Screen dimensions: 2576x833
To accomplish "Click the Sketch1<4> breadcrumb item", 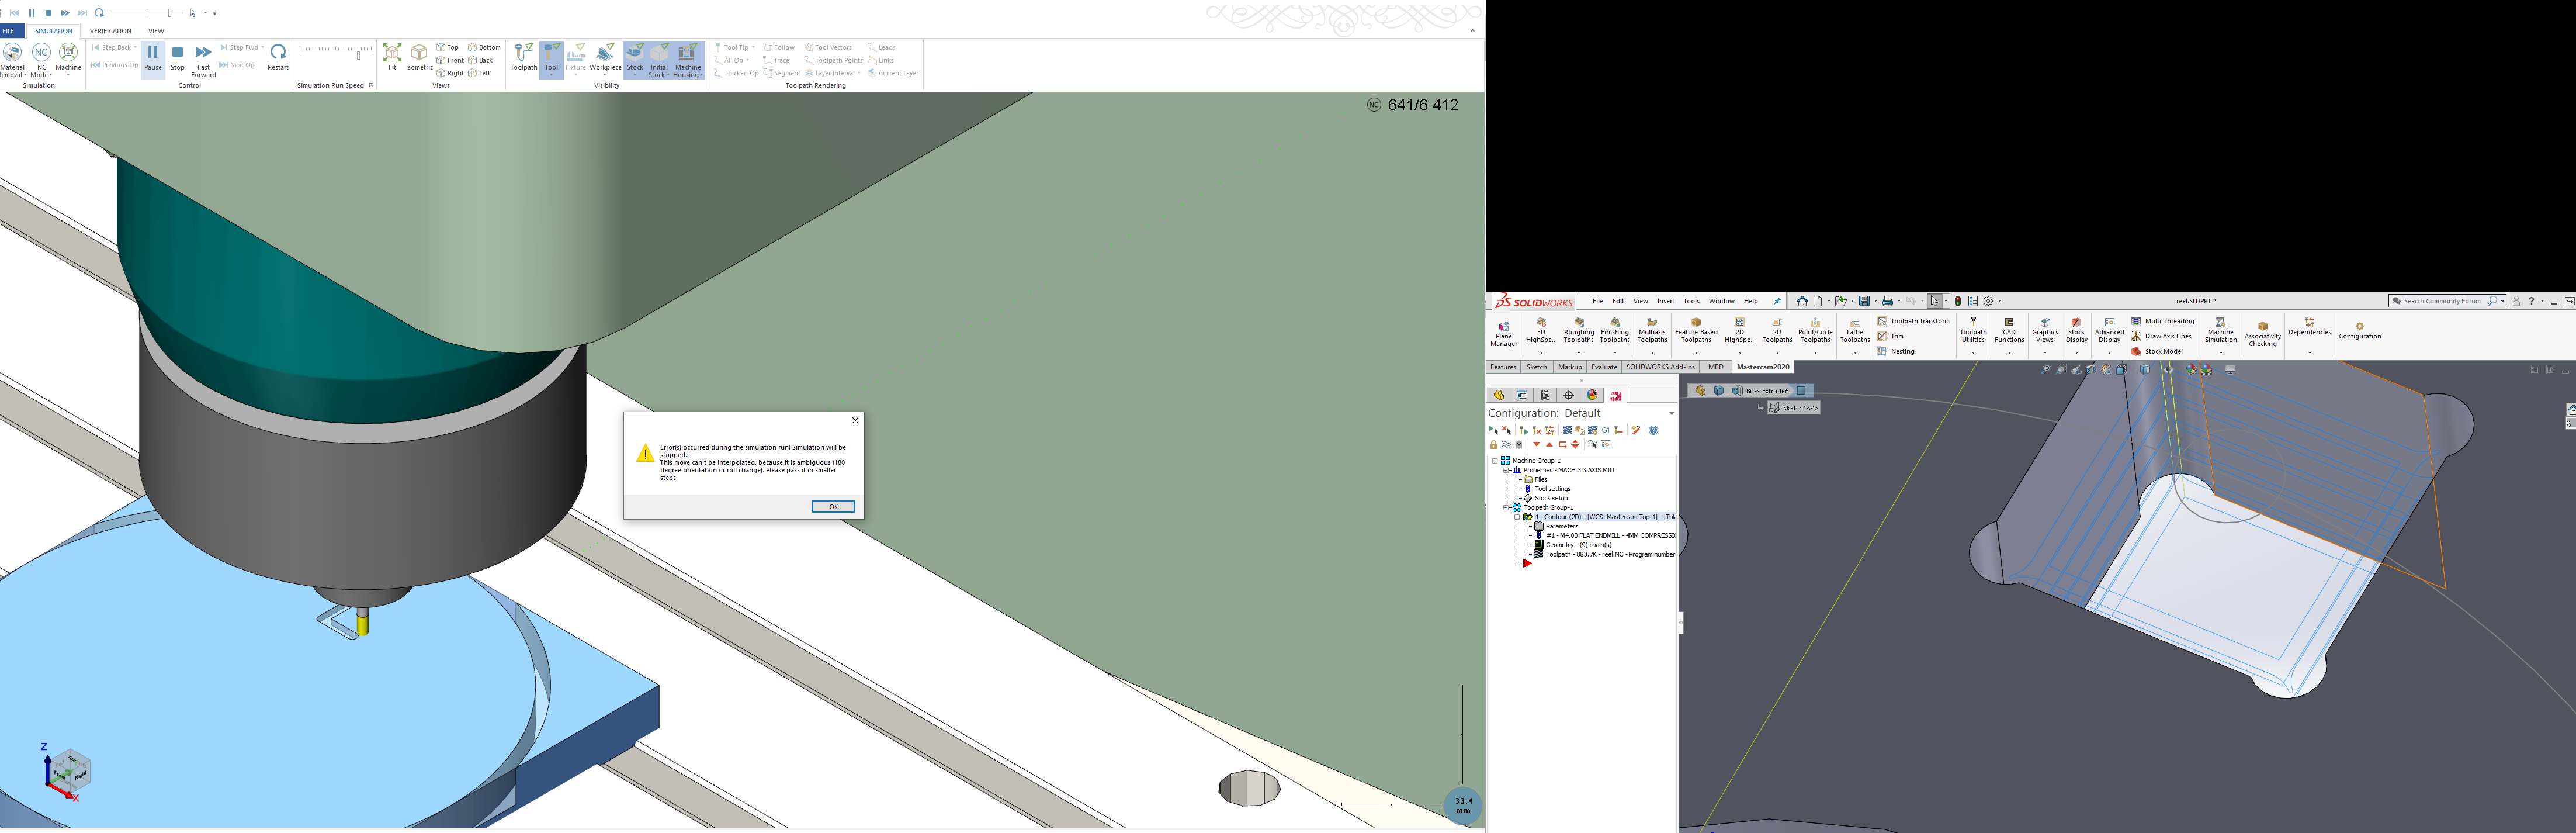I will [x=1793, y=408].
